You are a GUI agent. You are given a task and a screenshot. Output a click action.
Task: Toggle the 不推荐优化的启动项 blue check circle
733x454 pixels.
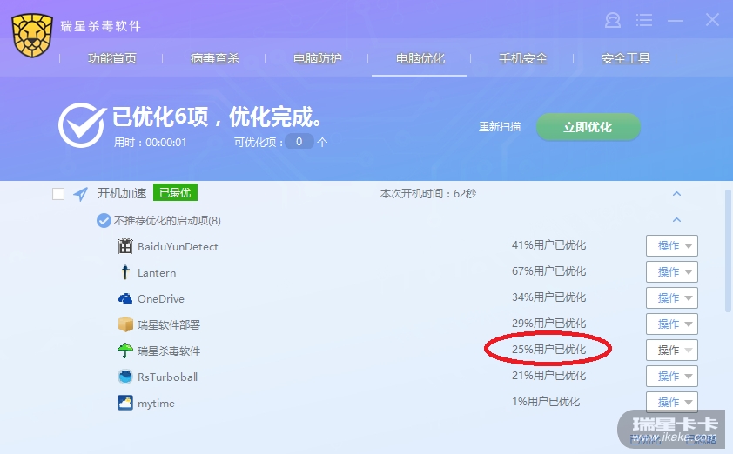(104, 220)
